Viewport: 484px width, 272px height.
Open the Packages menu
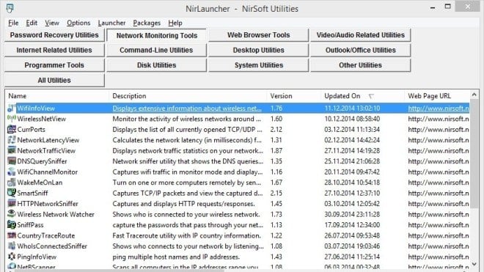[147, 23]
